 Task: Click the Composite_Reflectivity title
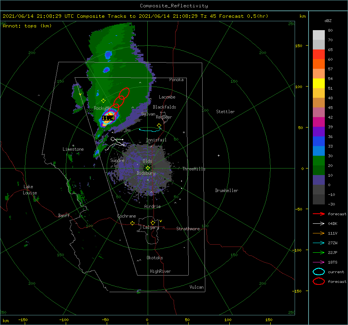174,6
